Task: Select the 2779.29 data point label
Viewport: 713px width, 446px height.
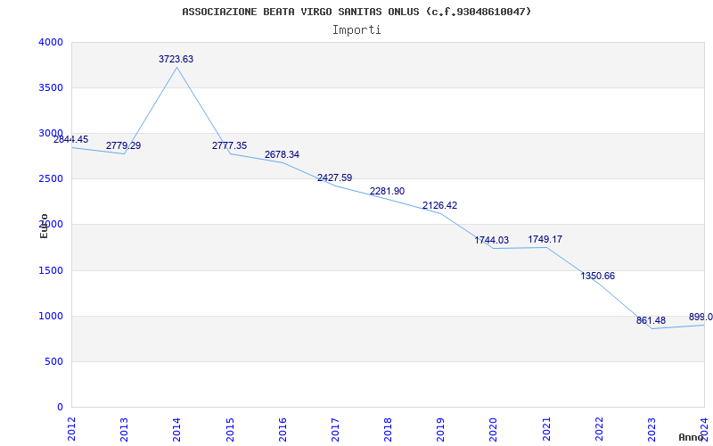Action: (123, 146)
